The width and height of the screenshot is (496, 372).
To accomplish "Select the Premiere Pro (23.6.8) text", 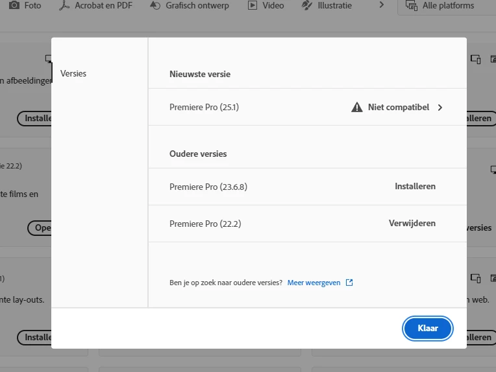I will pos(208,187).
